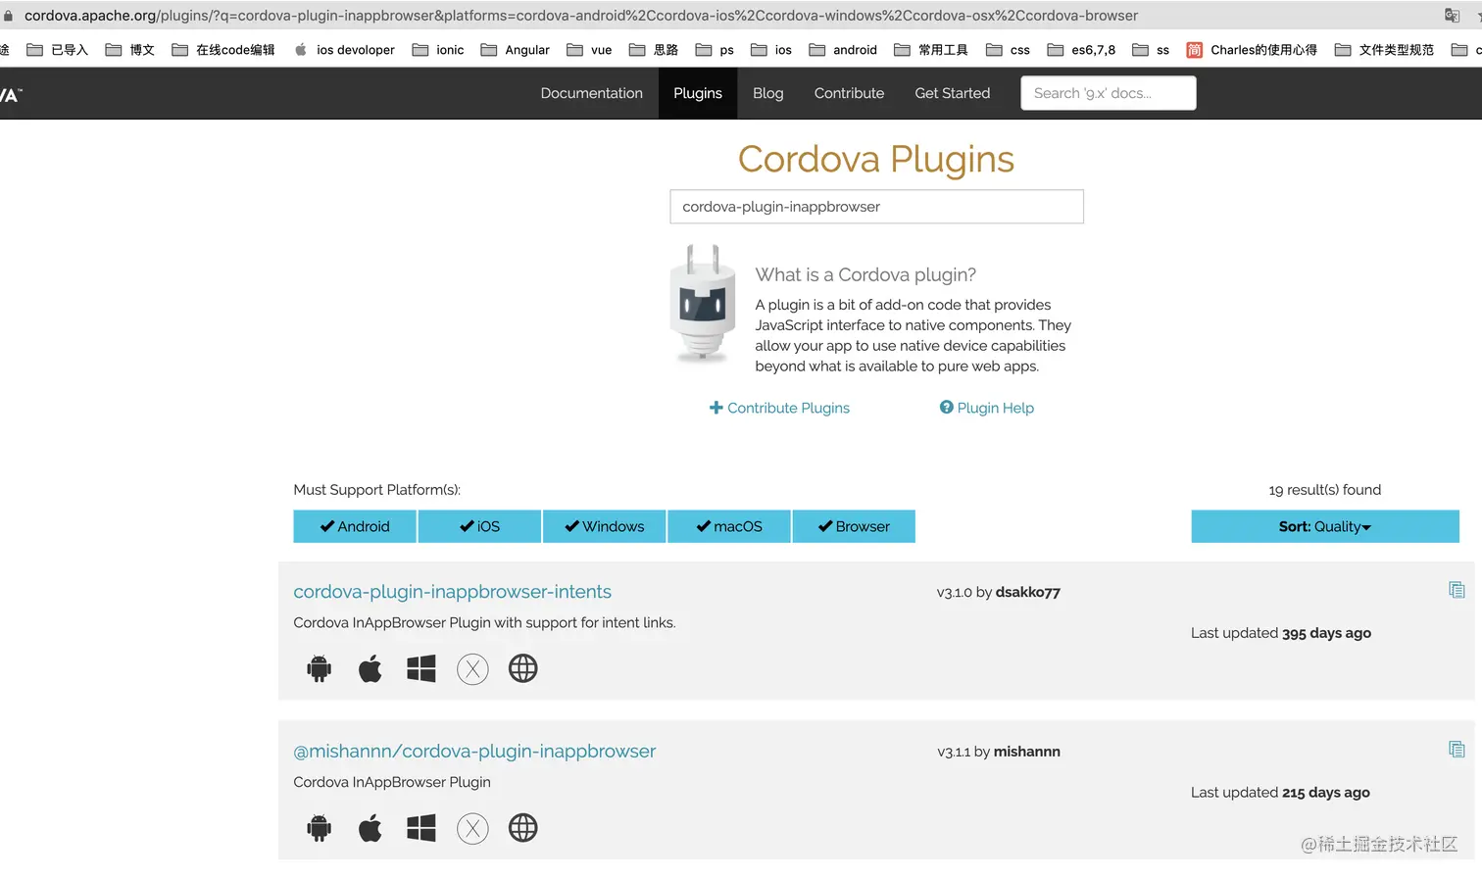Screen dimensions: 1482x878
Task: Open the 博文 bookmarks folder
Action: tap(129, 50)
